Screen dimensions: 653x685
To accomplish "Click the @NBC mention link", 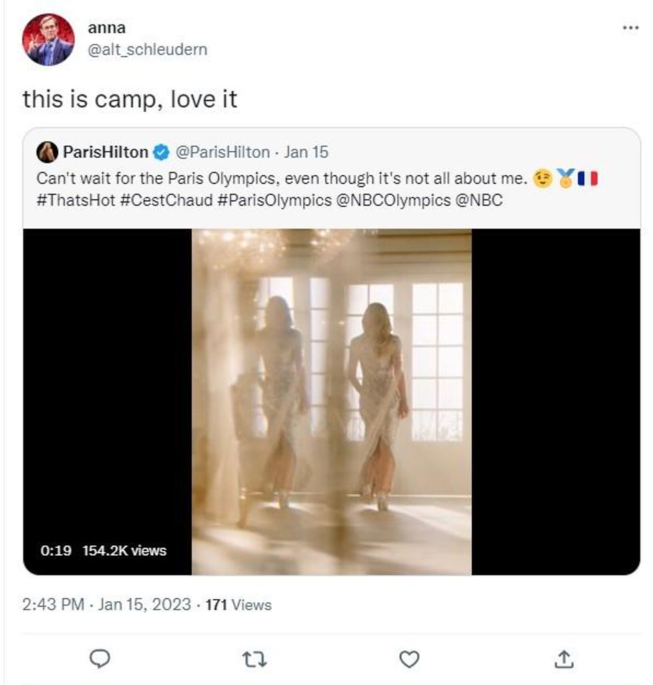I will [478, 200].
